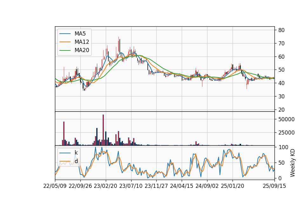Screen dimensions: 305x219
Task: Click the 22/05/09 date tick label
Action: (55, 186)
